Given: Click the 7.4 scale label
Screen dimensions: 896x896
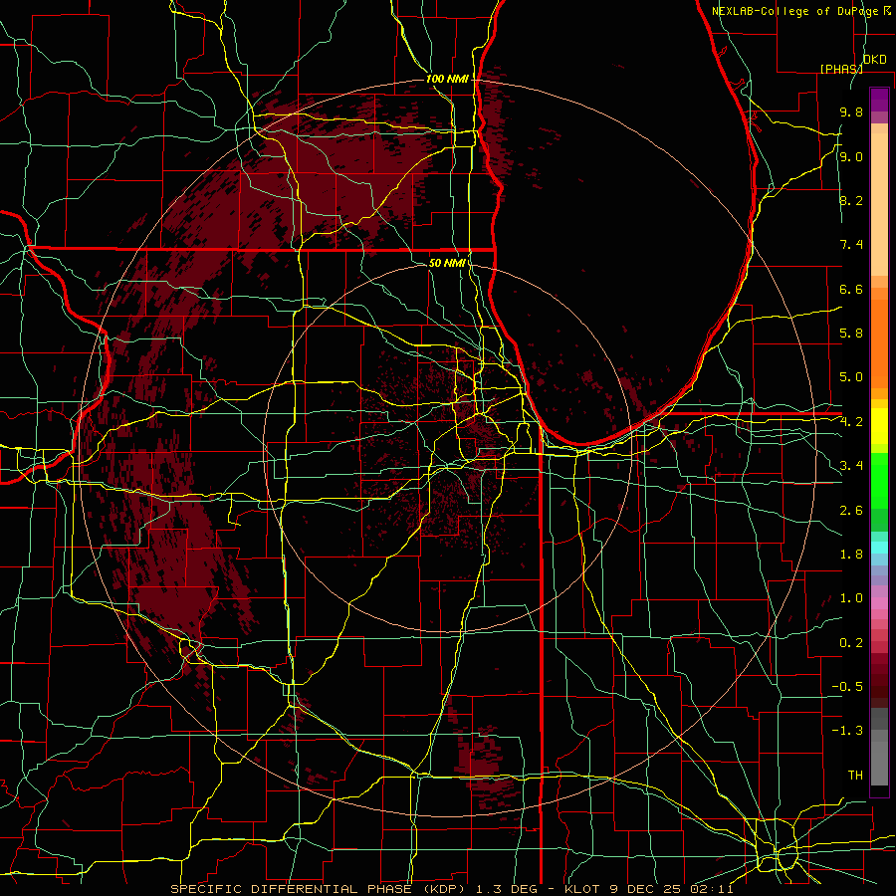Looking at the screenshot, I should tap(851, 245).
